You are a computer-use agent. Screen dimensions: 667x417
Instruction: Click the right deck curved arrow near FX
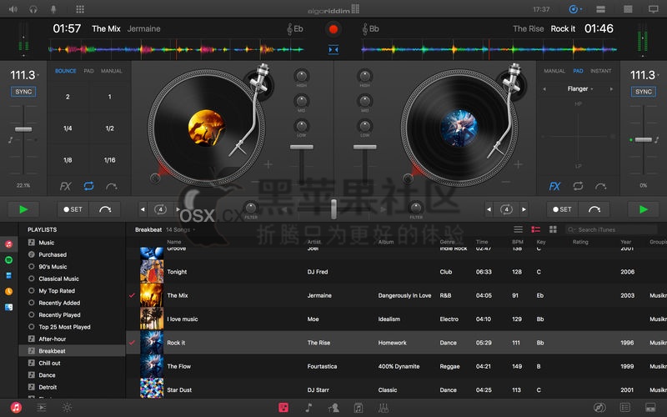600,186
